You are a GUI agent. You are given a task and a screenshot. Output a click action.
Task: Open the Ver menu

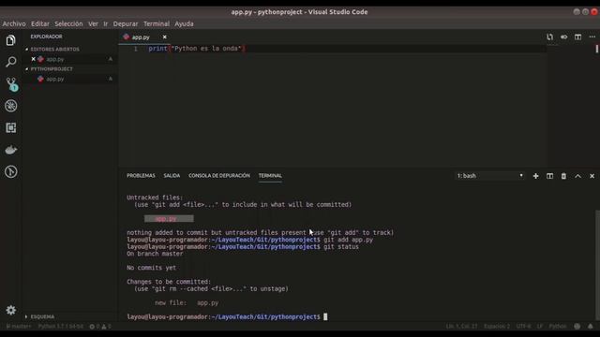(93, 23)
